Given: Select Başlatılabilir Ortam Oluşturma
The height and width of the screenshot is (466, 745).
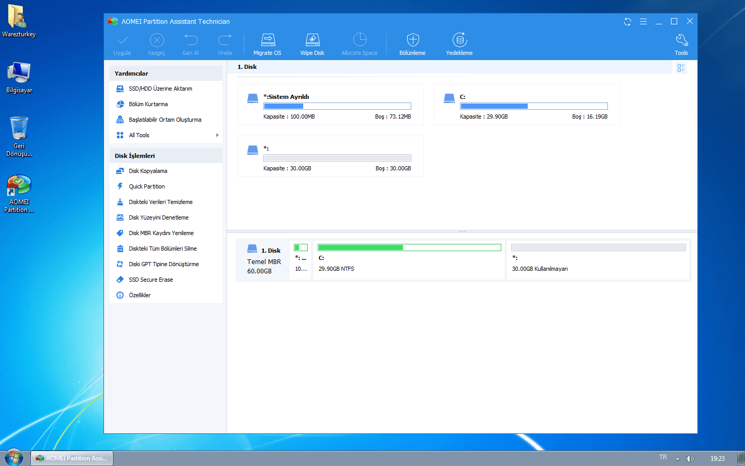Looking at the screenshot, I should [x=166, y=120].
